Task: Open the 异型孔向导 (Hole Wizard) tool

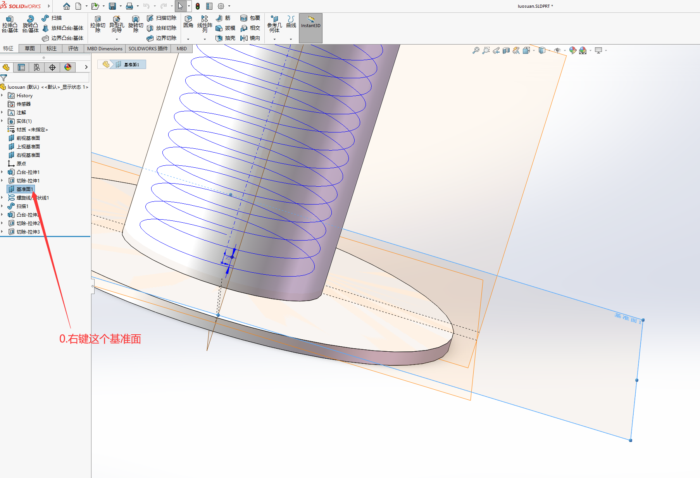Action: click(x=117, y=24)
